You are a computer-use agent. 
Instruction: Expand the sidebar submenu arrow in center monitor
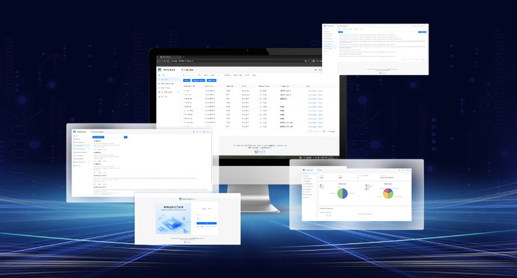pos(178,92)
